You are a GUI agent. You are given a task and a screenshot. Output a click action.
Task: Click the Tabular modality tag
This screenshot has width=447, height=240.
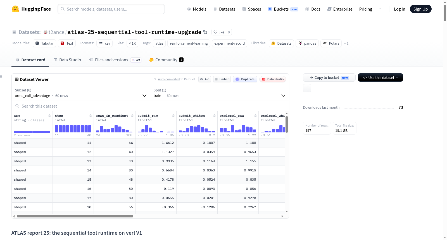pyautogui.click(x=44, y=43)
